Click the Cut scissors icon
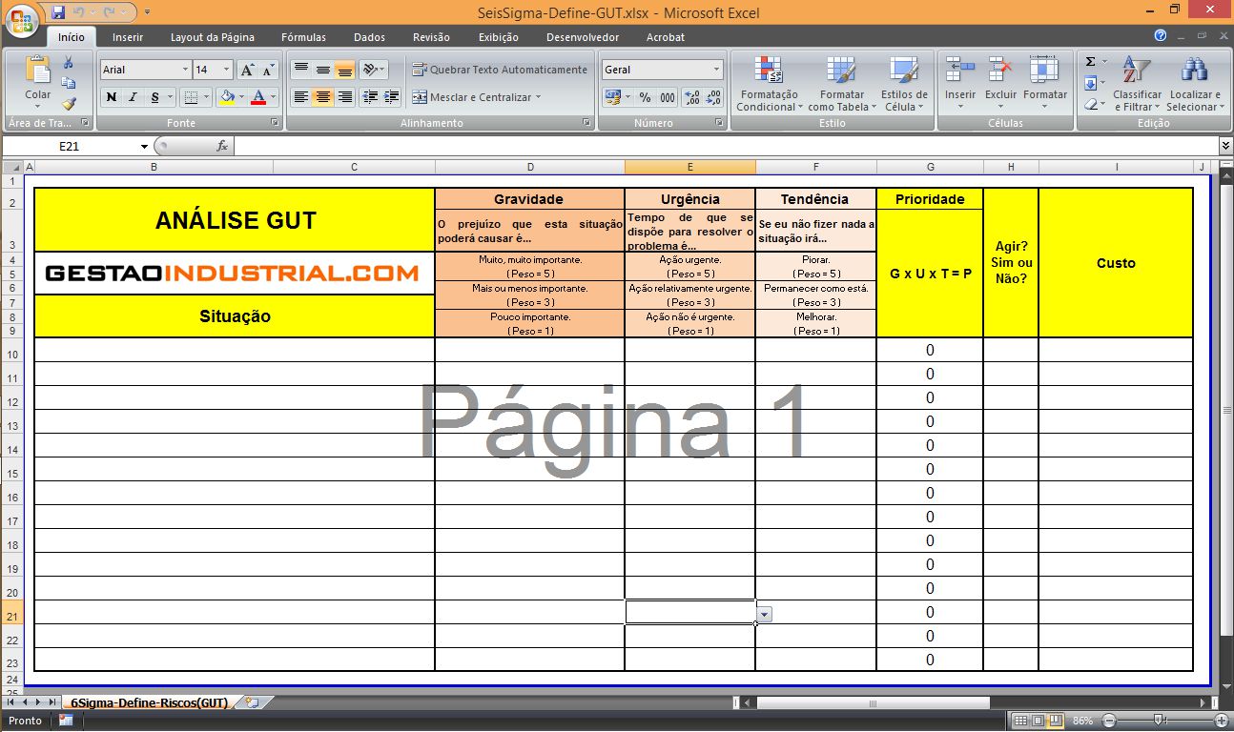1234x732 pixels. [69, 63]
